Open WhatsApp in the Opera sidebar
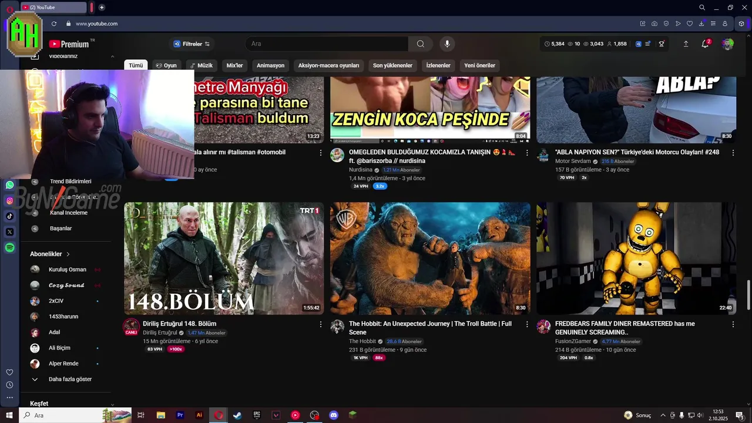 click(9, 185)
